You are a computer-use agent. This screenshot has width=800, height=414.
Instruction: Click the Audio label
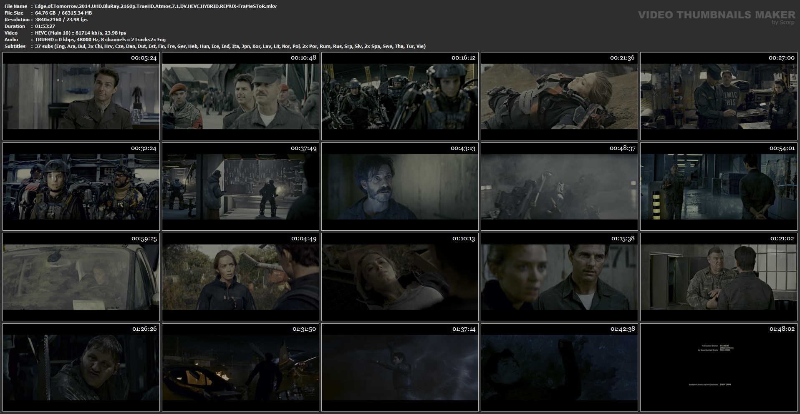click(11, 40)
